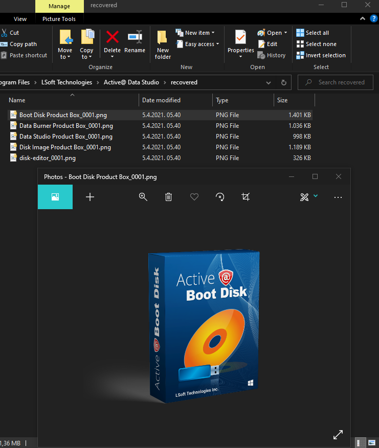Rotate the image in Photos

220,197
